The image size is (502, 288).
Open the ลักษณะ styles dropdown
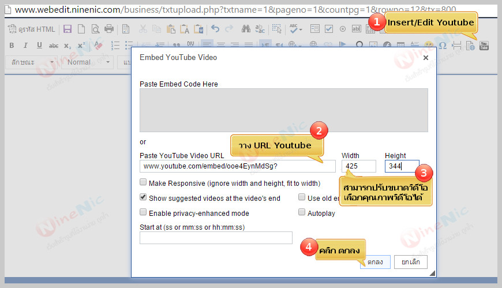(x=31, y=62)
